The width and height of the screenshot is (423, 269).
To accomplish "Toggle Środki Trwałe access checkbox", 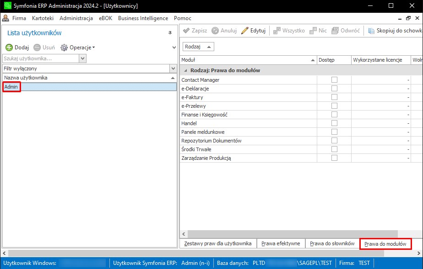I will (334, 149).
